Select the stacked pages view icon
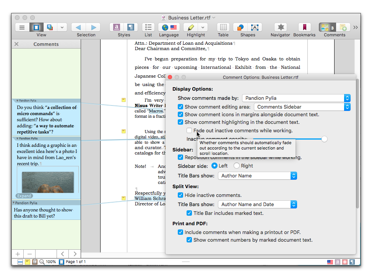 50,28
